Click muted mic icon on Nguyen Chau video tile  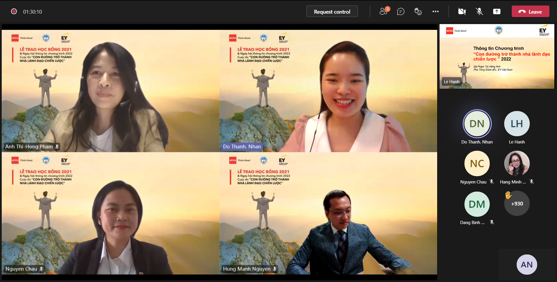coord(41,269)
